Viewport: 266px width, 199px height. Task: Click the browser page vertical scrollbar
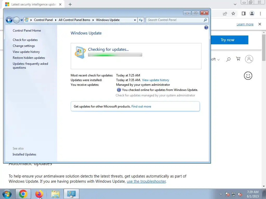click(264, 48)
